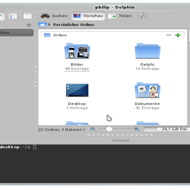Click the 34,7 GiB frei space bar
The height and width of the screenshot is (190, 190).
(167, 129)
